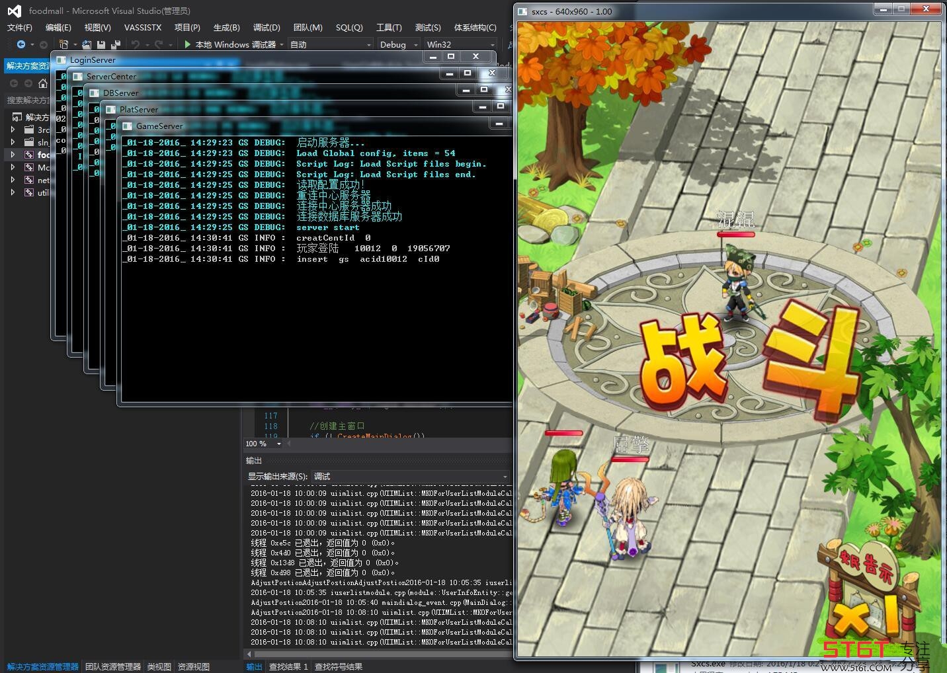Open the 100 % zoom dropdown in editor
947x673 pixels.
(263, 444)
